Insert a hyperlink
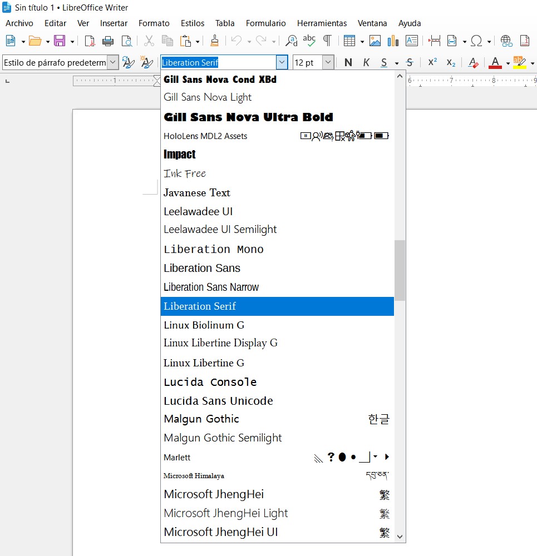Image resolution: width=537 pixels, height=556 pixels. (506, 41)
